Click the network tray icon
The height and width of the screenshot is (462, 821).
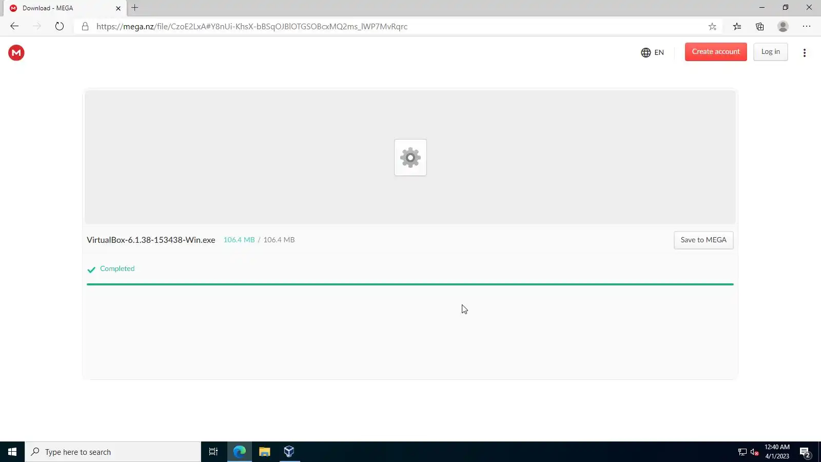[742, 452]
